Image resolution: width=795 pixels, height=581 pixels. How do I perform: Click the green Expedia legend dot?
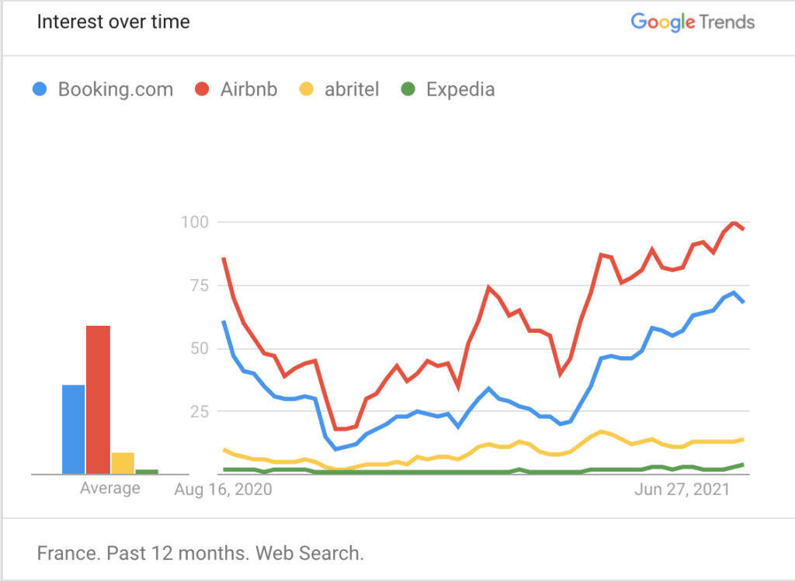[x=408, y=89]
